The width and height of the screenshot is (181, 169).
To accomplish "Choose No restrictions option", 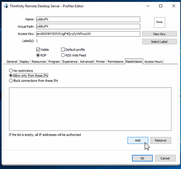I will [11, 71].
